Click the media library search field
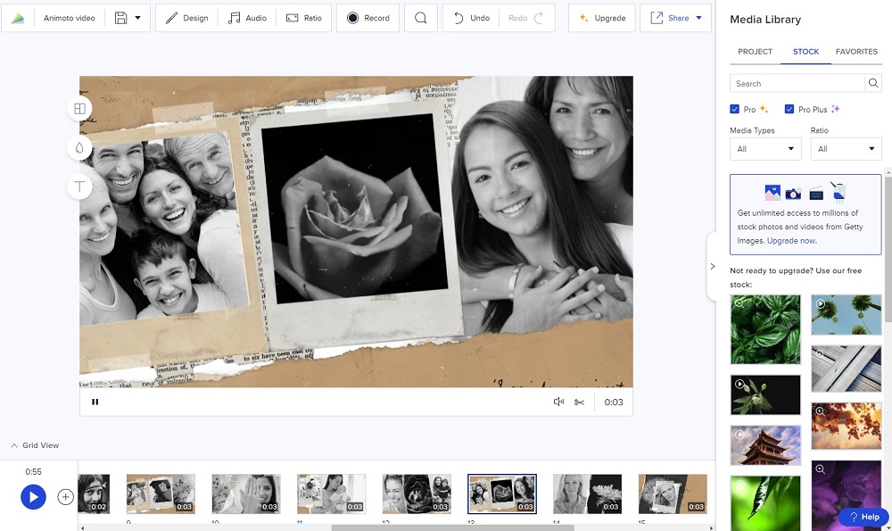This screenshot has width=892, height=531. click(x=797, y=84)
